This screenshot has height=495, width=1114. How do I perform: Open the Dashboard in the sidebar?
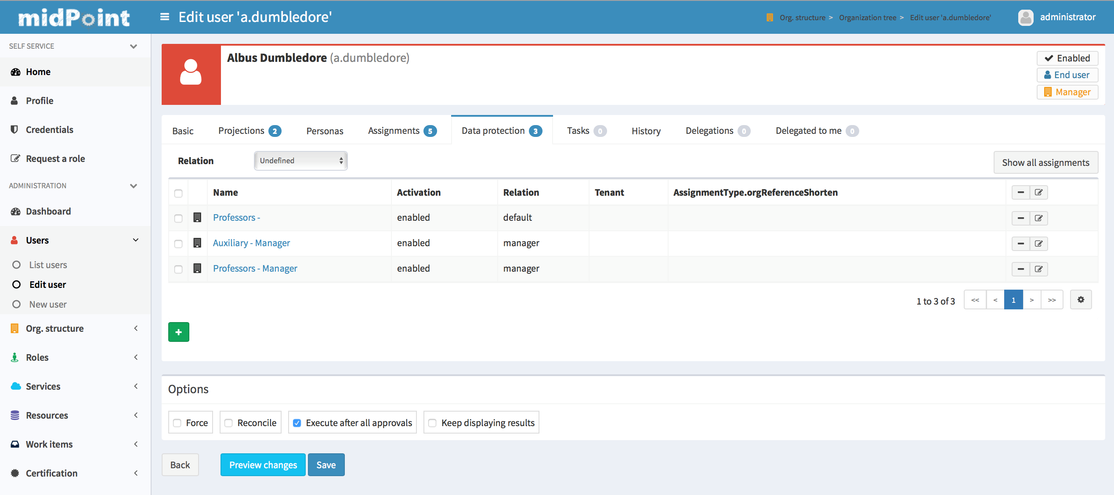click(75, 212)
